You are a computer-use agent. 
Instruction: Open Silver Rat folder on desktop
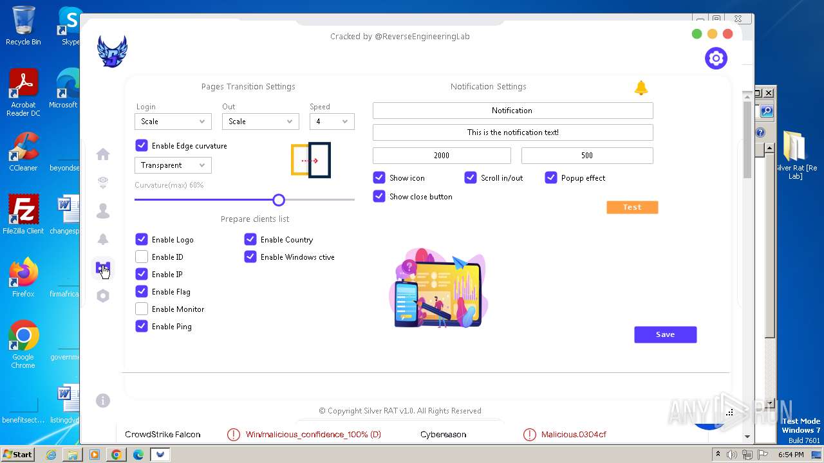[x=796, y=155]
